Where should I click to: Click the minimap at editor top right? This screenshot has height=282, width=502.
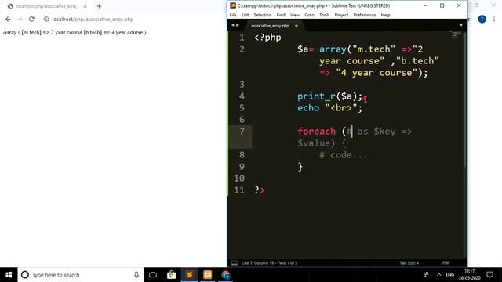[455, 36]
